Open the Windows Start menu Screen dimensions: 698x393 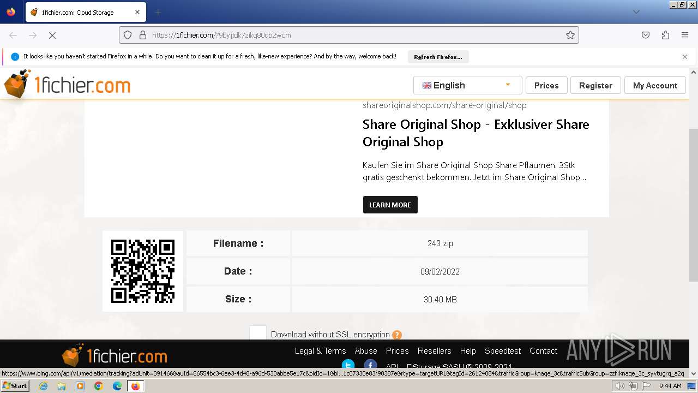(x=15, y=386)
